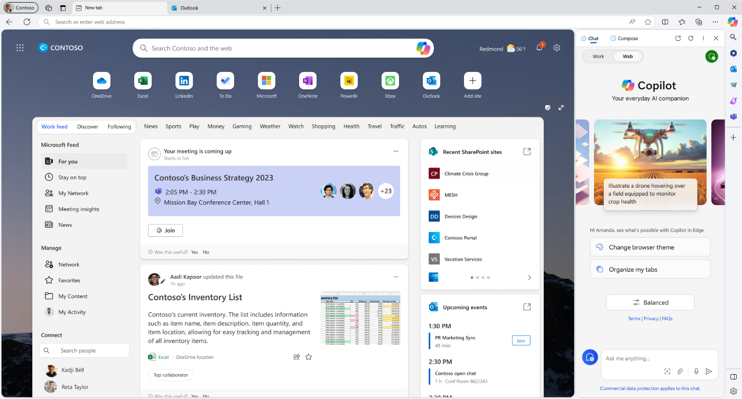The width and height of the screenshot is (742, 399).
Task: Switch to the Outlook browser tab
Action: 219,8
